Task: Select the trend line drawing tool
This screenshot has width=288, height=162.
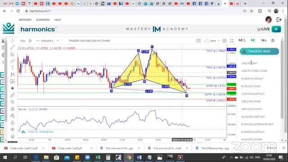Action: 13,47
